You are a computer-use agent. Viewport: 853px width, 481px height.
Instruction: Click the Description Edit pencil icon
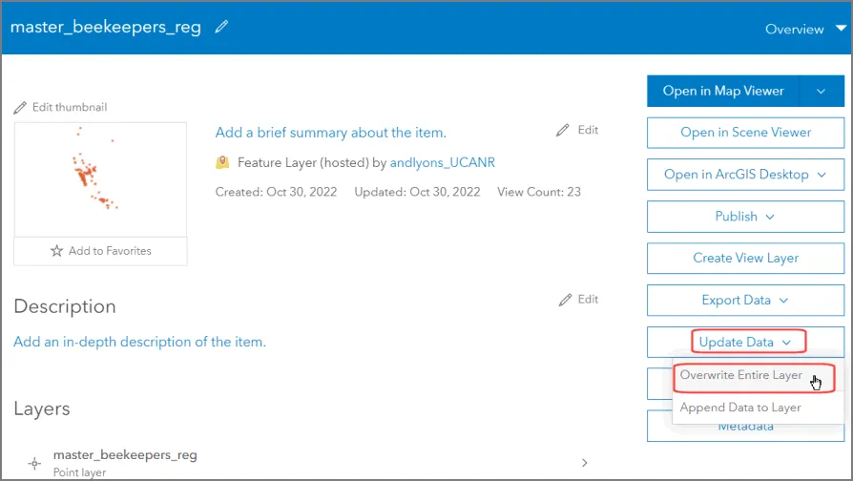point(566,300)
